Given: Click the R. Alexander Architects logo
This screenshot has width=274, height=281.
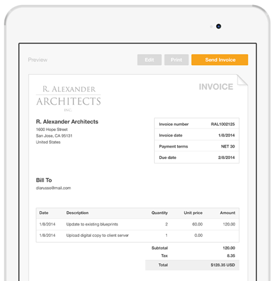Looking at the screenshot, I should point(68,98).
